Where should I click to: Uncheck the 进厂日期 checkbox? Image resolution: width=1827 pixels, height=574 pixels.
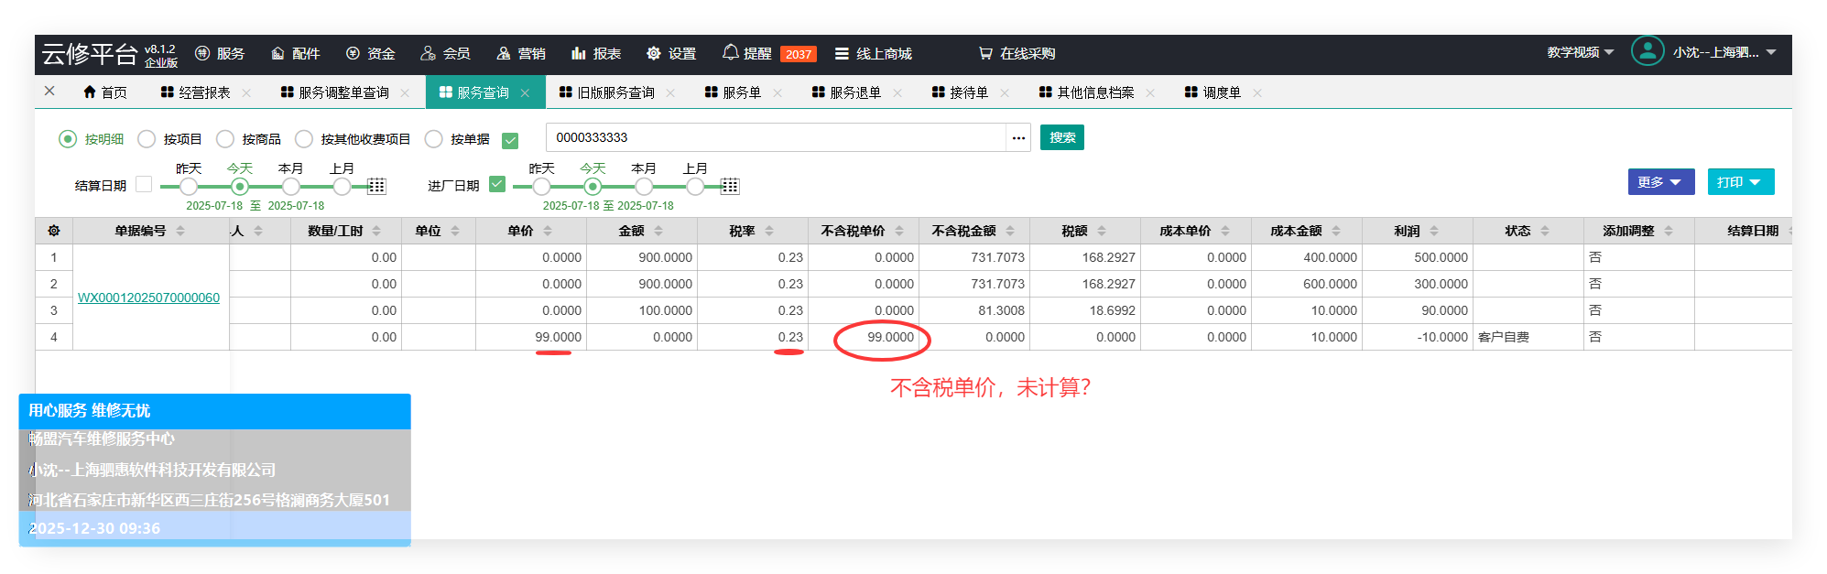(x=497, y=184)
